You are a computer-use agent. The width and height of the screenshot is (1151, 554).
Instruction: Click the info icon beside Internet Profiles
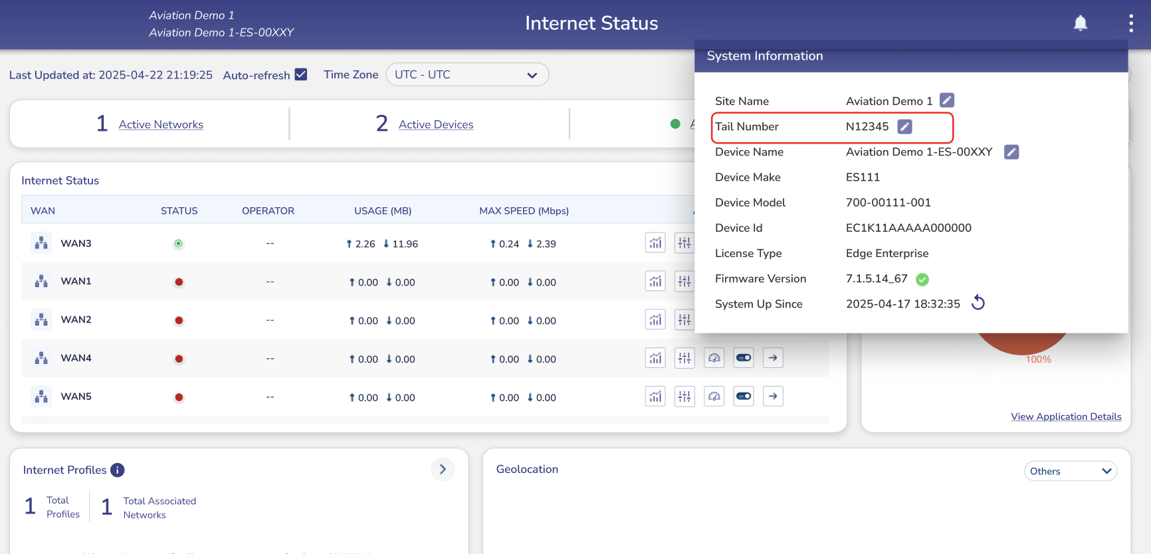[118, 470]
